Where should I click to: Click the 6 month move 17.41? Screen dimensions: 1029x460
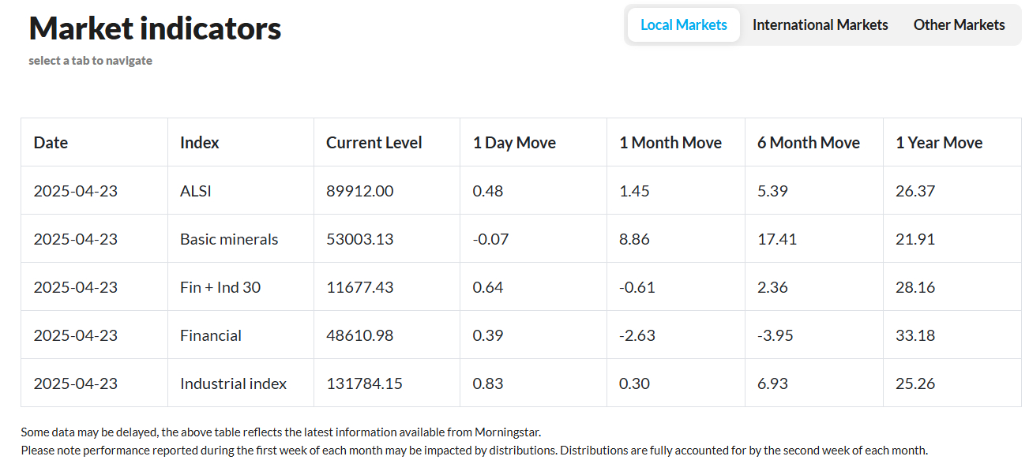click(777, 239)
